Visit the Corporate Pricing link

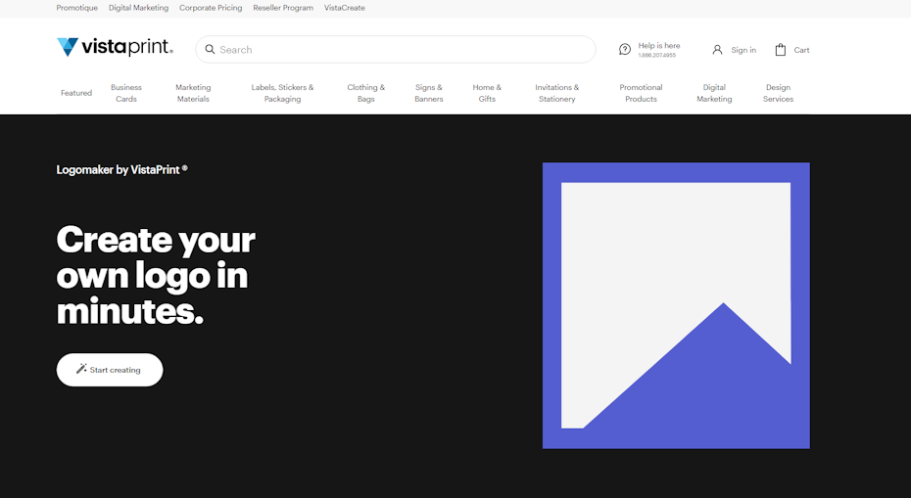click(211, 8)
